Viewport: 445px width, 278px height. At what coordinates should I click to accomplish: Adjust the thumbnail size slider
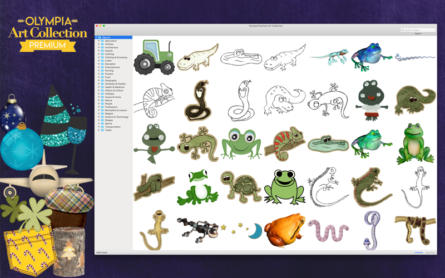point(424,252)
